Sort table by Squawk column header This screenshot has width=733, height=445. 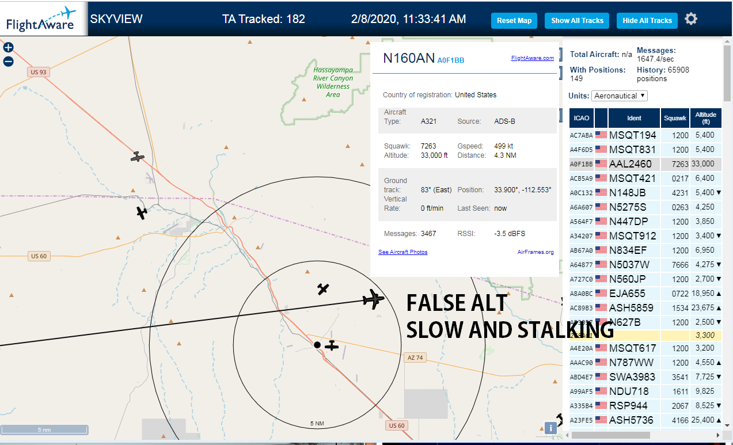tap(675, 118)
